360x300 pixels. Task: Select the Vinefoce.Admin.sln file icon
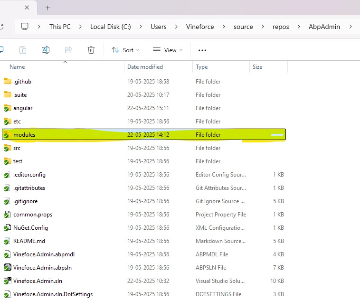point(7,281)
